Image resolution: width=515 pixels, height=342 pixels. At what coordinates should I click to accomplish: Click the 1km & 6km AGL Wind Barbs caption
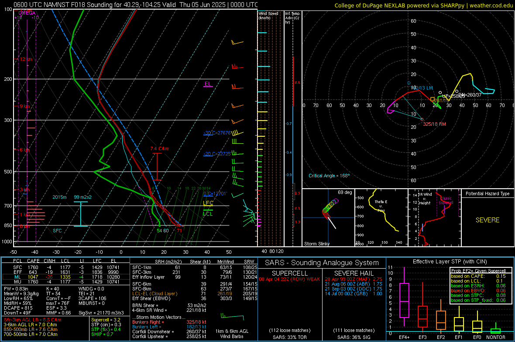[x=232, y=334]
